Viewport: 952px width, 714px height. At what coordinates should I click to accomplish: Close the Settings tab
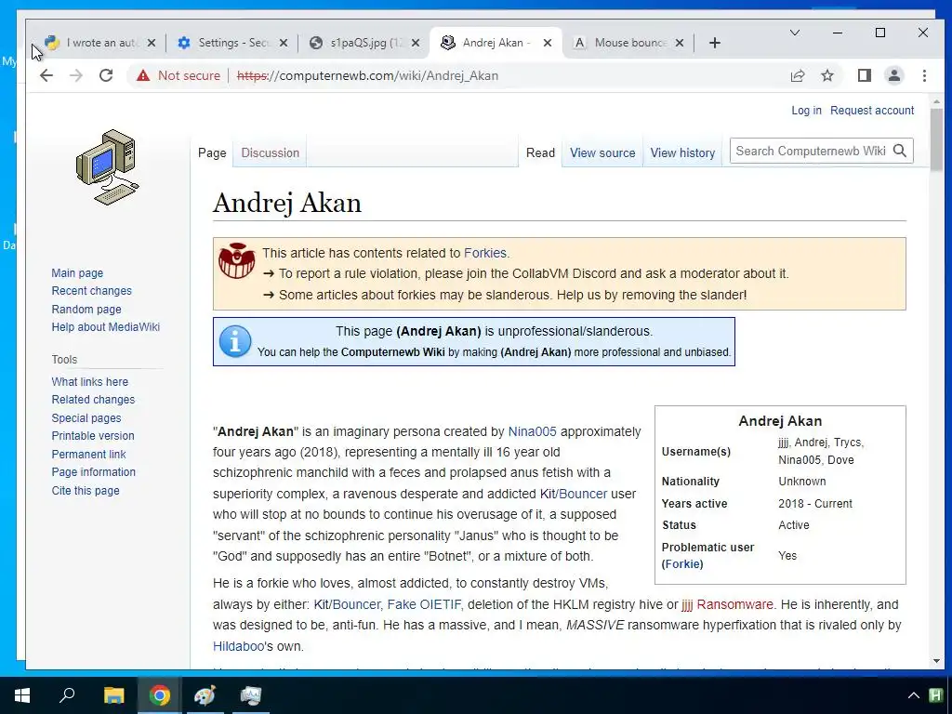coord(284,43)
